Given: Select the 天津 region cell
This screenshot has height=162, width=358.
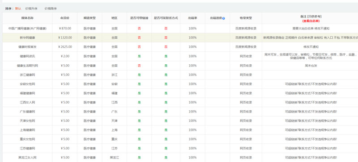Looking at the screenshot, I should click(115, 121).
